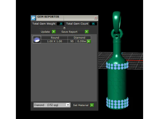Click the Total Gem Weight label

pos(44,24)
